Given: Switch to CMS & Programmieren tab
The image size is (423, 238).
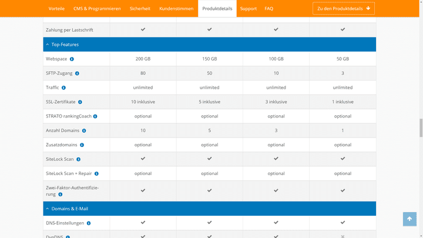Looking at the screenshot, I should pyautogui.click(x=97, y=9).
